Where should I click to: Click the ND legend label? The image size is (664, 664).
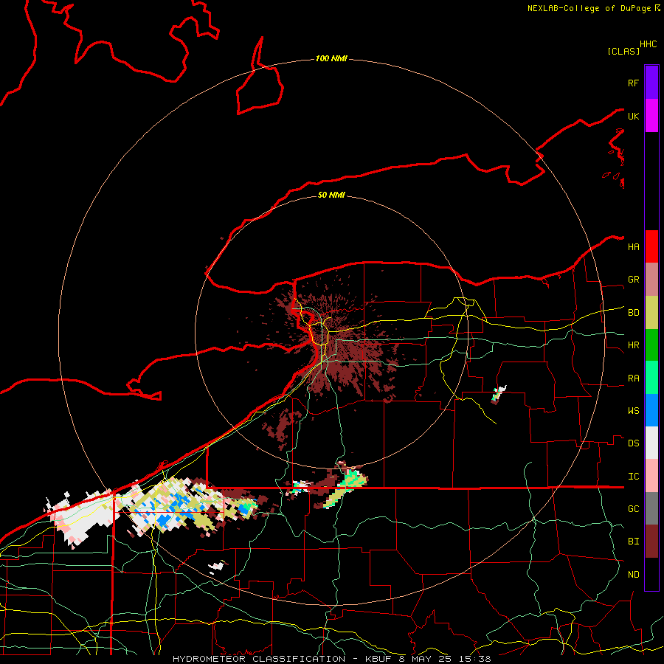(633, 575)
